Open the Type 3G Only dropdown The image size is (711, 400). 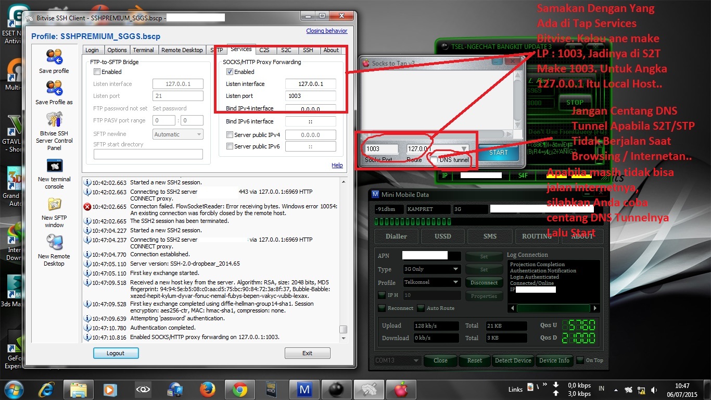click(432, 269)
